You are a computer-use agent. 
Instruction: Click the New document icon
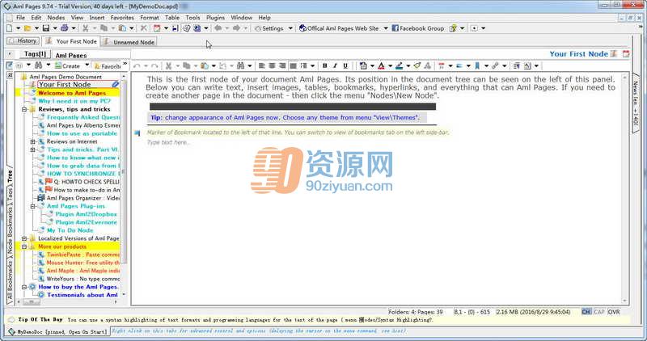pos(9,28)
